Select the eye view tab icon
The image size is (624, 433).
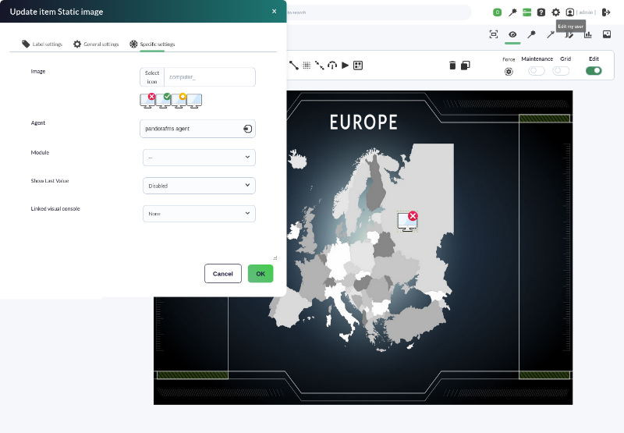click(512, 34)
